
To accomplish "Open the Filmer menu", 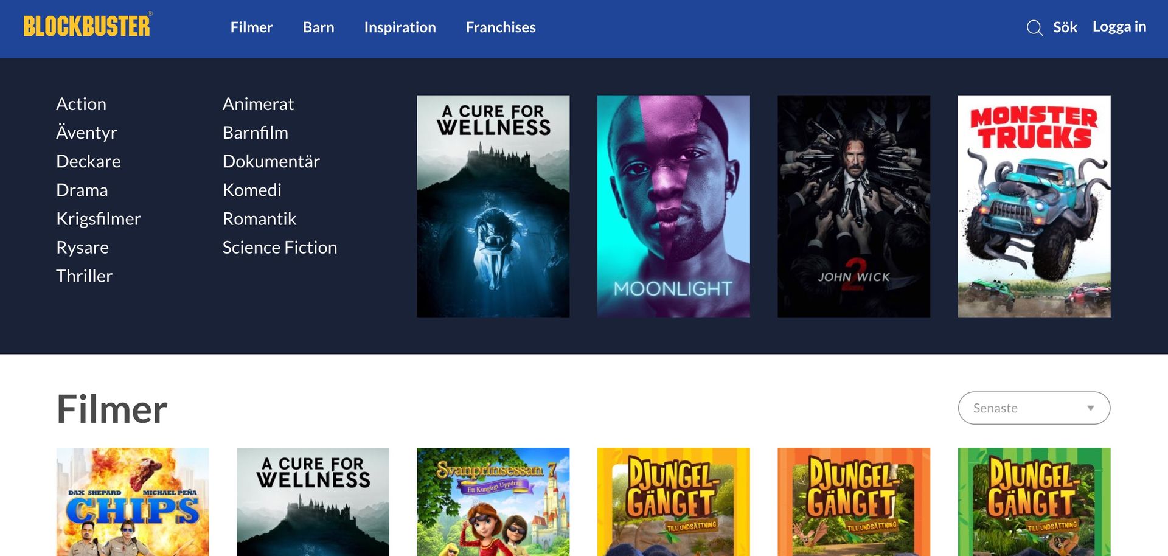I will point(251,27).
